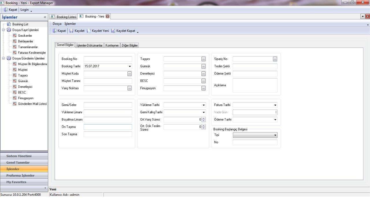Click Kaydet Kapat toolbar button
The height and width of the screenshot is (198, 370).
click(123, 31)
